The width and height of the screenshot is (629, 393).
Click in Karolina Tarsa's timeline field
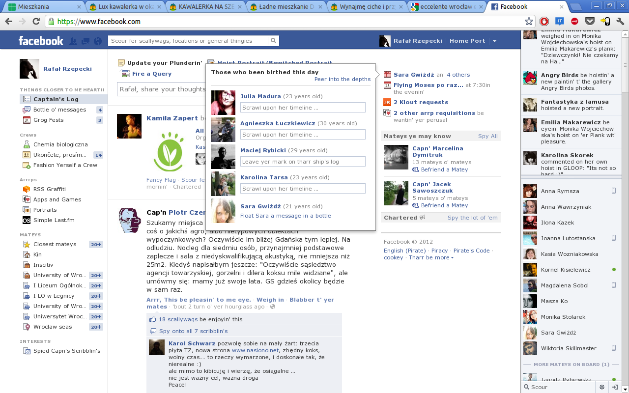303,189
